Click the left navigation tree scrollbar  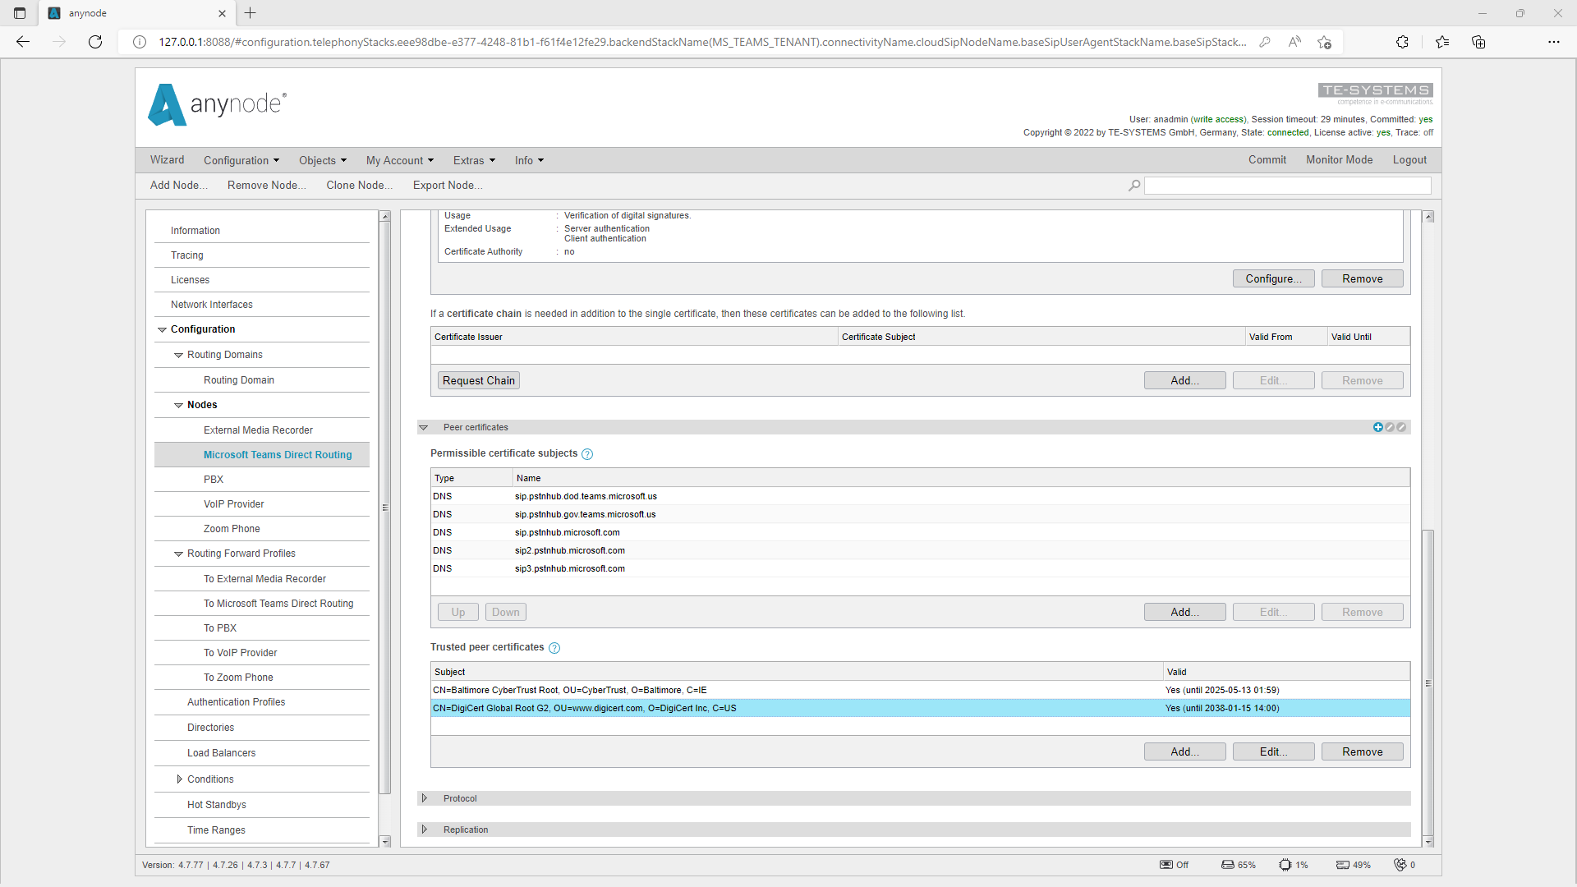click(x=384, y=508)
